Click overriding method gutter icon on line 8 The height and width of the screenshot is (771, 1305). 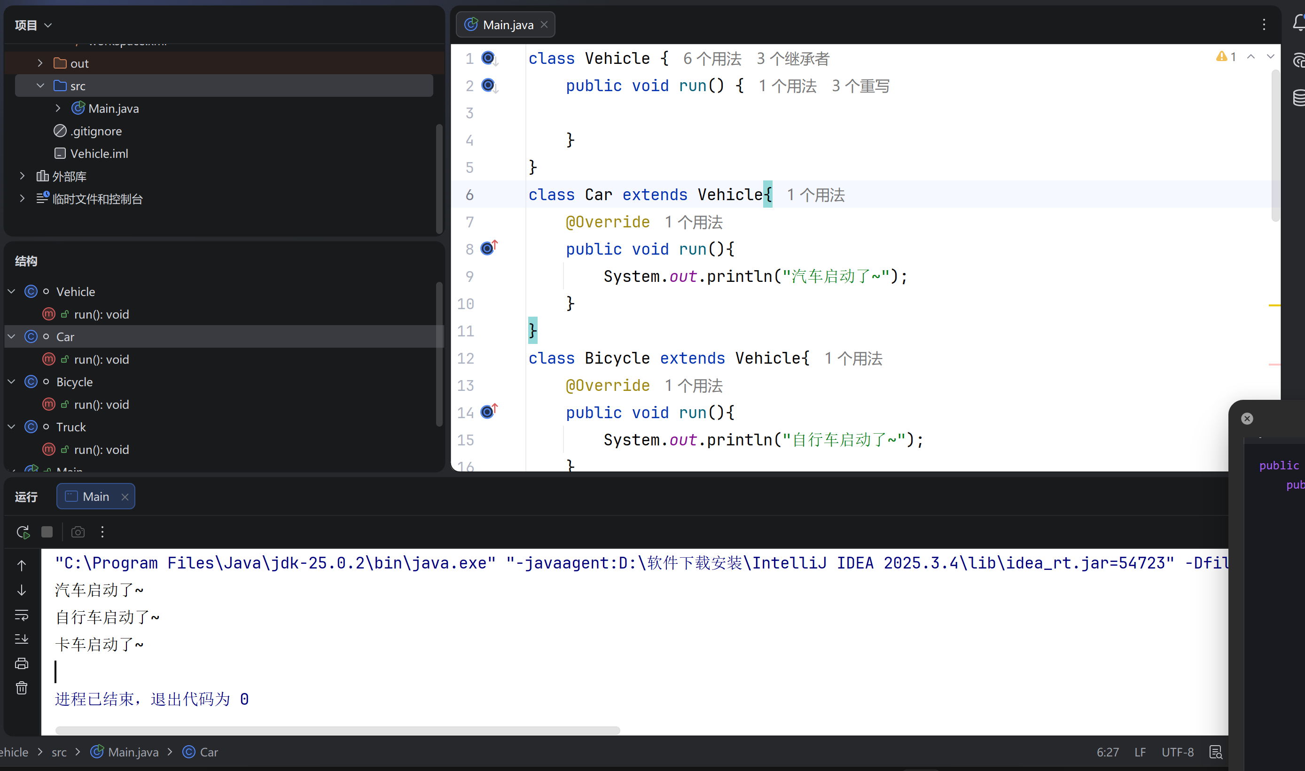tap(488, 249)
